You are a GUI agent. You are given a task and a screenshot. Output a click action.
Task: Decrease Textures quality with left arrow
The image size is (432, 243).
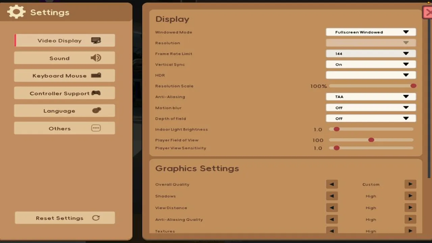tap(332, 231)
